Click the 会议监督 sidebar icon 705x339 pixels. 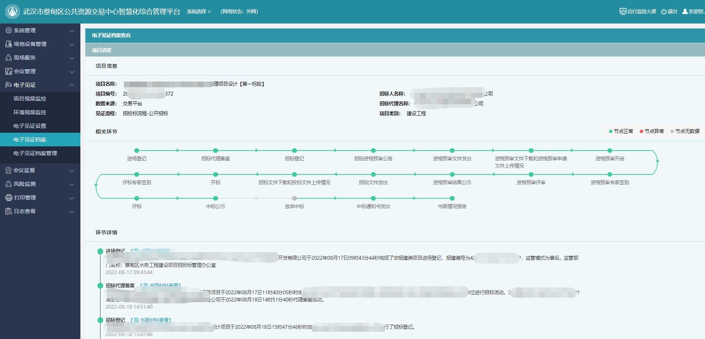(x=9, y=170)
